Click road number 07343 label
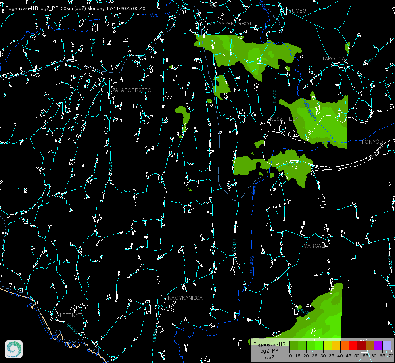The width and height of the screenshot is (395, 363). tap(275, 97)
